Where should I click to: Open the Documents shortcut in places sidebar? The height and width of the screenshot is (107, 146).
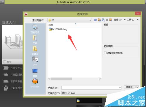[35, 40]
